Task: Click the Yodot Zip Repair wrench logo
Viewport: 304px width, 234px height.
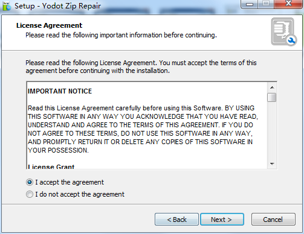Action: point(283,32)
